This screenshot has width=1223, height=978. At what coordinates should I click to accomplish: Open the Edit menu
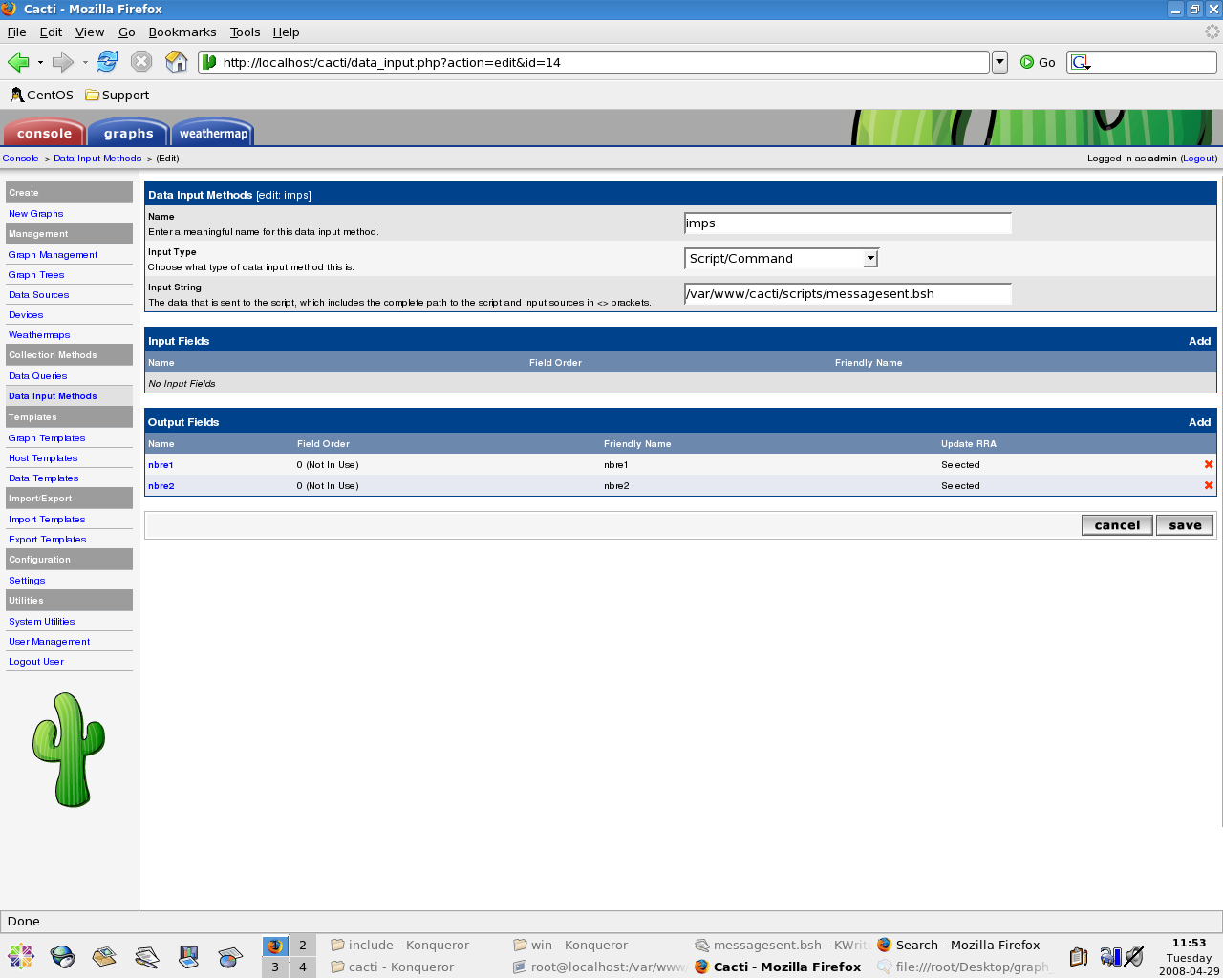pos(51,32)
